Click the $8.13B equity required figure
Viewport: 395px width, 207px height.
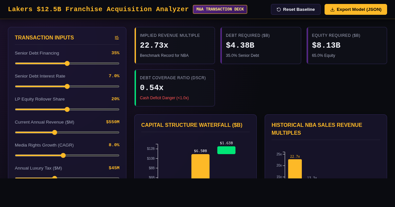click(326, 45)
